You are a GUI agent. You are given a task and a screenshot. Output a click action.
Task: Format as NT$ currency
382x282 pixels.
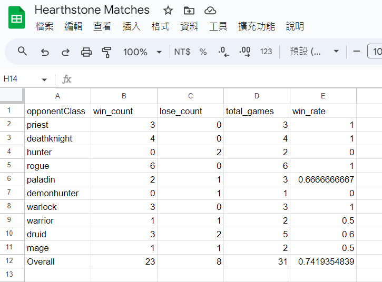tap(182, 52)
